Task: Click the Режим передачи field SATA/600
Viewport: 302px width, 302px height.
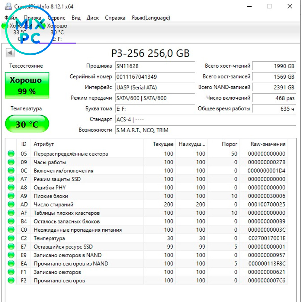Action: click(155, 98)
